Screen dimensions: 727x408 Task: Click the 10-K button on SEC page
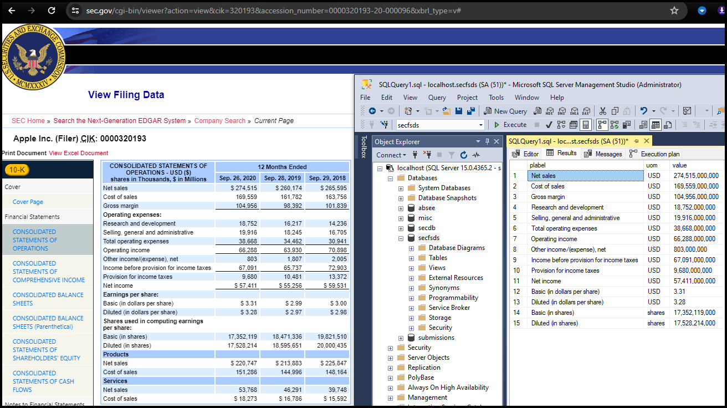click(18, 170)
